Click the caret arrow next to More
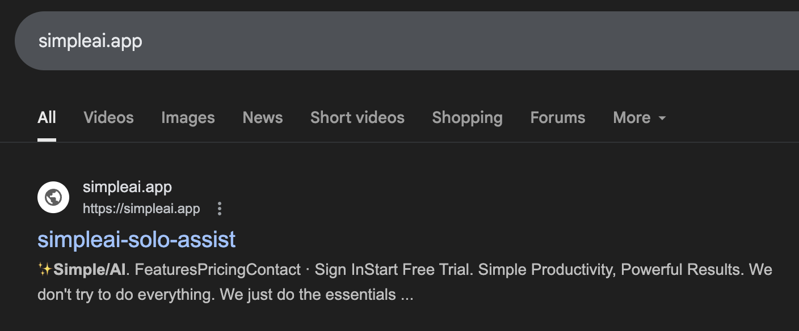This screenshot has width=799, height=331. click(x=662, y=118)
